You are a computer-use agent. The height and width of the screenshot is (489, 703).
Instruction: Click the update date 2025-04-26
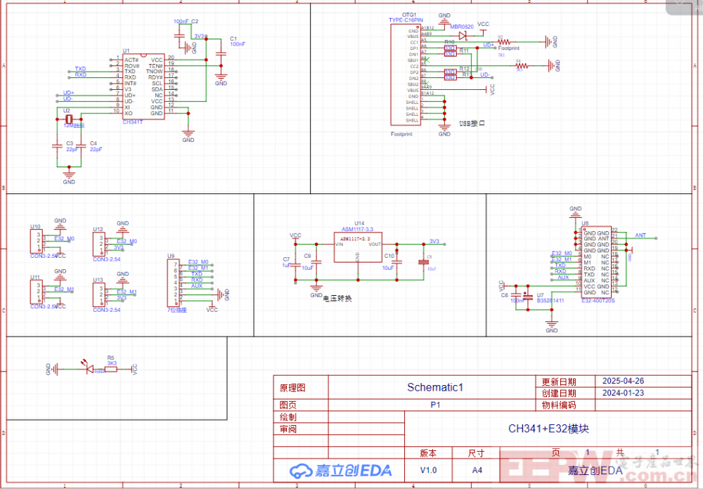tap(623, 381)
